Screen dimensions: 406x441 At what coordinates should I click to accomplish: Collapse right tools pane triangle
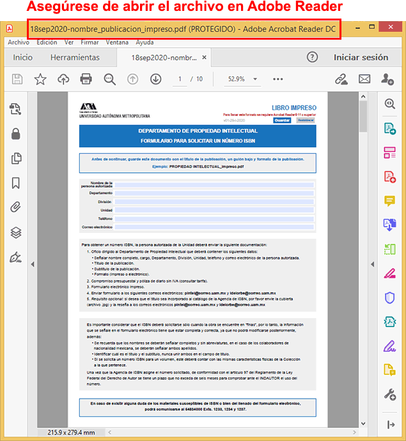(x=372, y=264)
